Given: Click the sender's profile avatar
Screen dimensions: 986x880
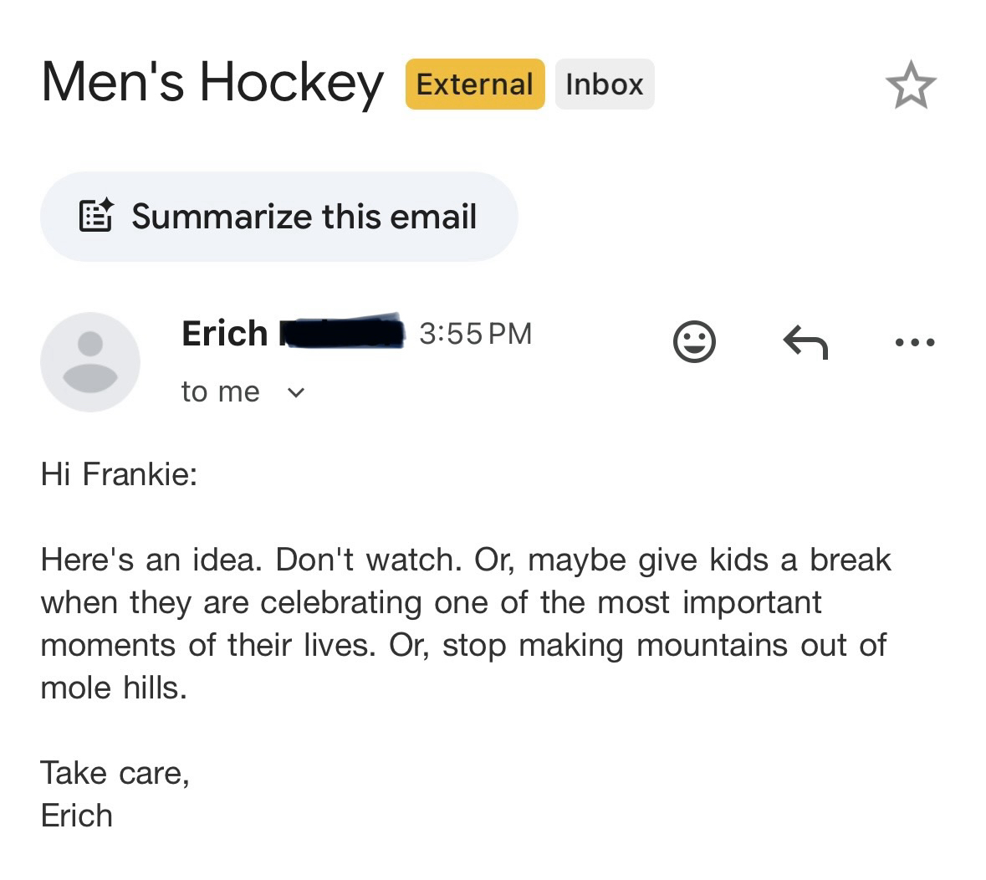Looking at the screenshot, I should 90,361.
